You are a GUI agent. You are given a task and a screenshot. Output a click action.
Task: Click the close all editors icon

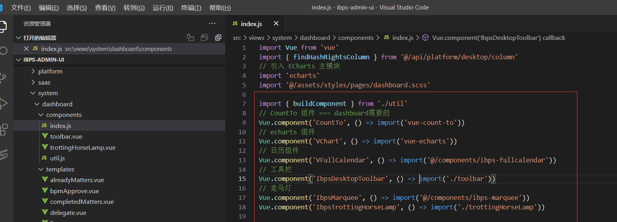coord(218,38)
